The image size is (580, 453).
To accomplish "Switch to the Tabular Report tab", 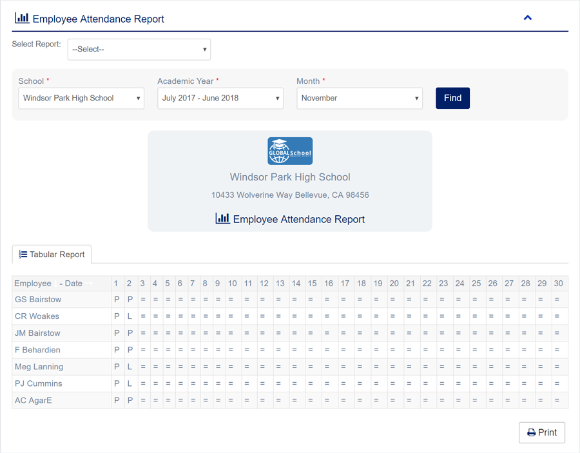I will 52,255.
